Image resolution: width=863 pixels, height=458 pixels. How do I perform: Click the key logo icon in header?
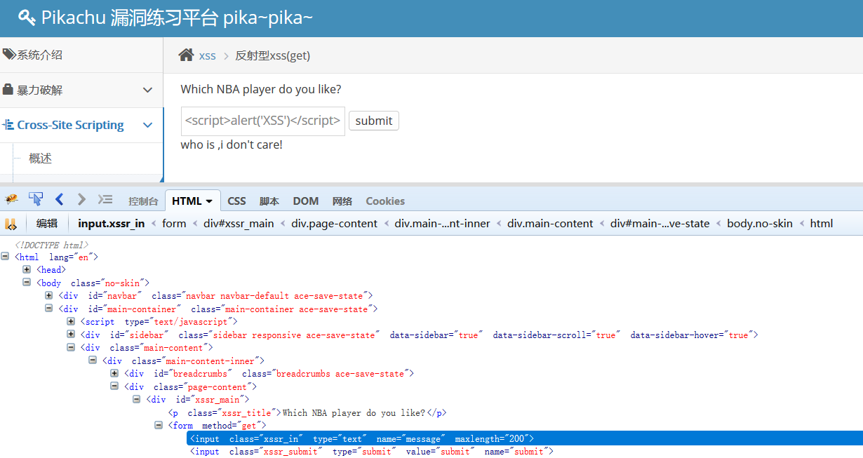(27, 18)
